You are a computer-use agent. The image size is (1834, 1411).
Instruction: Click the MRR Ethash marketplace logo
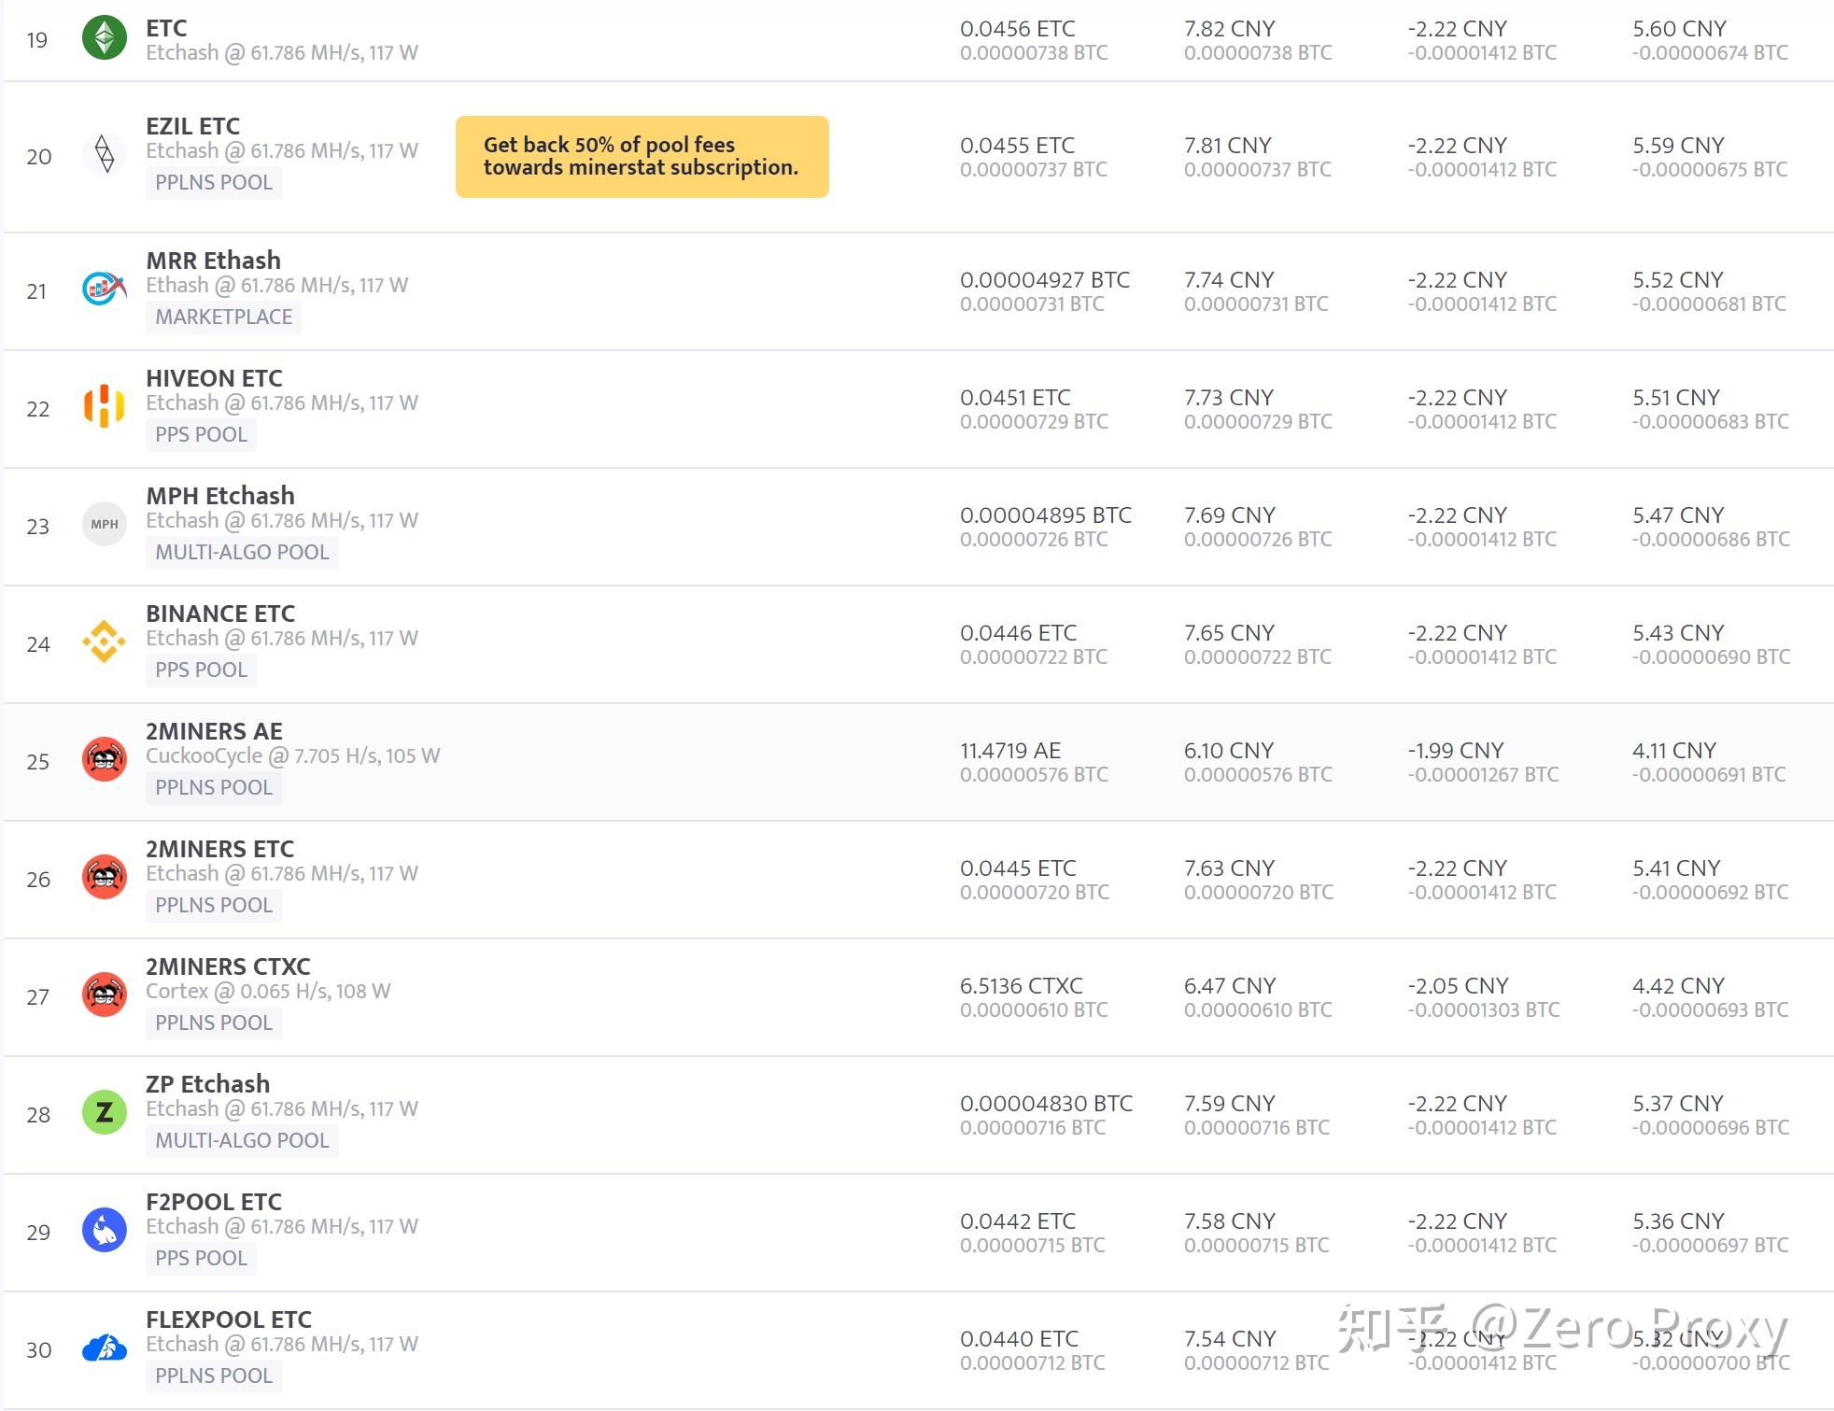[x=105, y=289]
